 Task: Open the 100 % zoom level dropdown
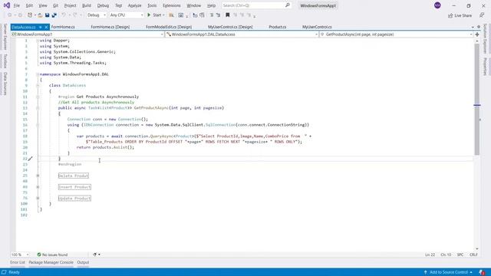point(20,255)
